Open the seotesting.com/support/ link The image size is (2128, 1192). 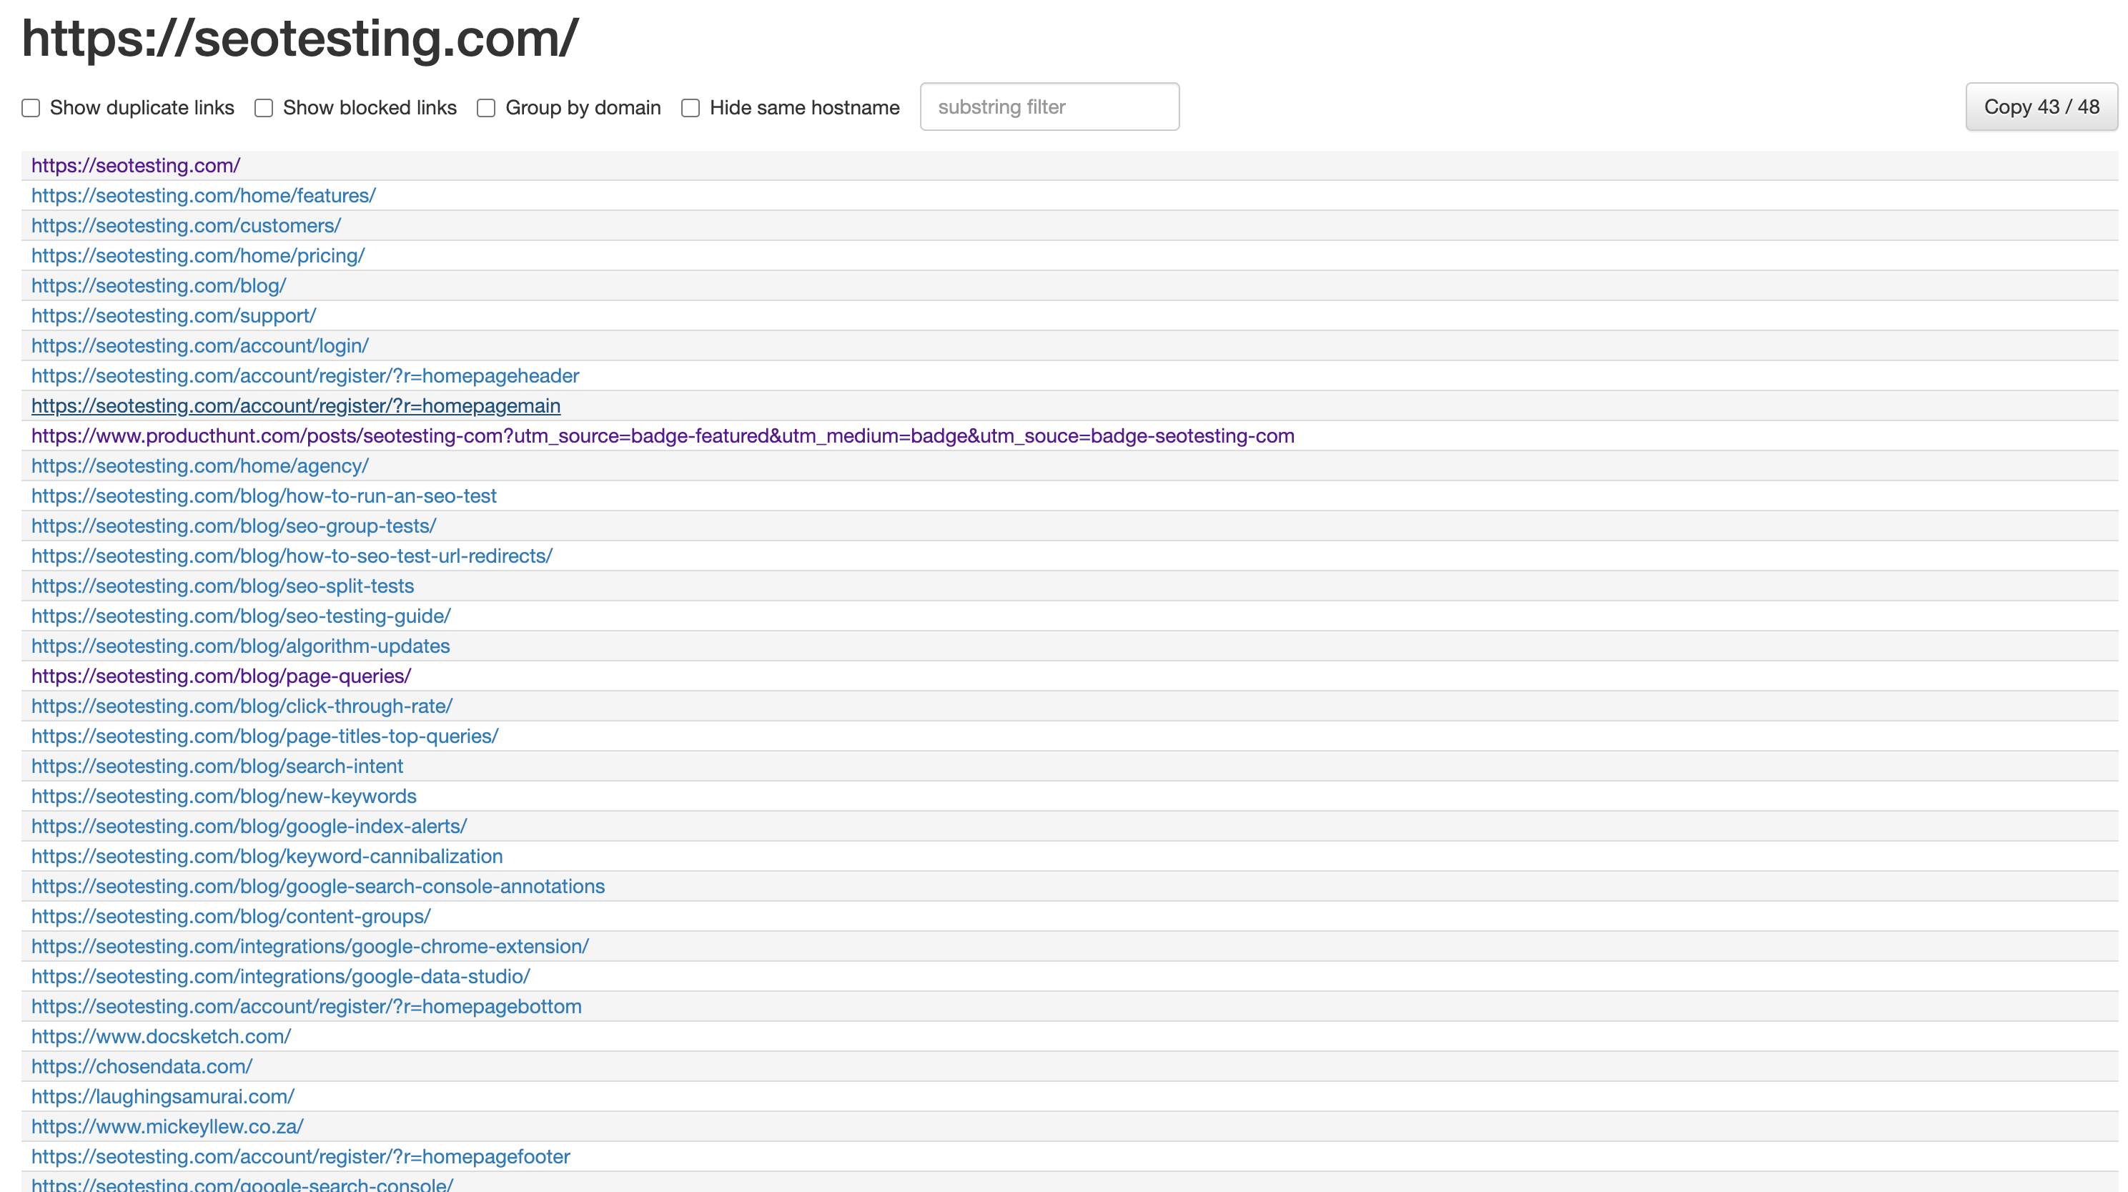(174, 316)
